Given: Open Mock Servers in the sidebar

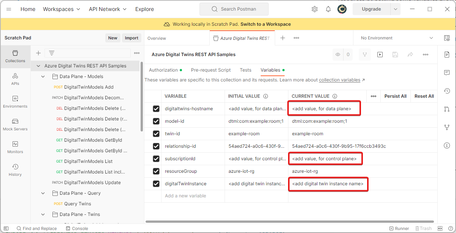Looking at the screenshot, I should (15, 125).
